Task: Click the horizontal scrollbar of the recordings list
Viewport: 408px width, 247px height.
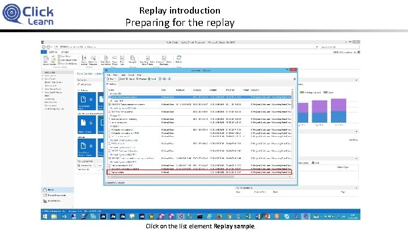Action: (172, 177)
